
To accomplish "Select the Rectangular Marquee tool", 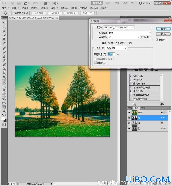I will pos(4,27).
